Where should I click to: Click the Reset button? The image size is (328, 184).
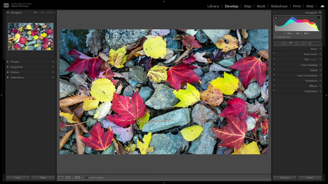tap(310, 177)
